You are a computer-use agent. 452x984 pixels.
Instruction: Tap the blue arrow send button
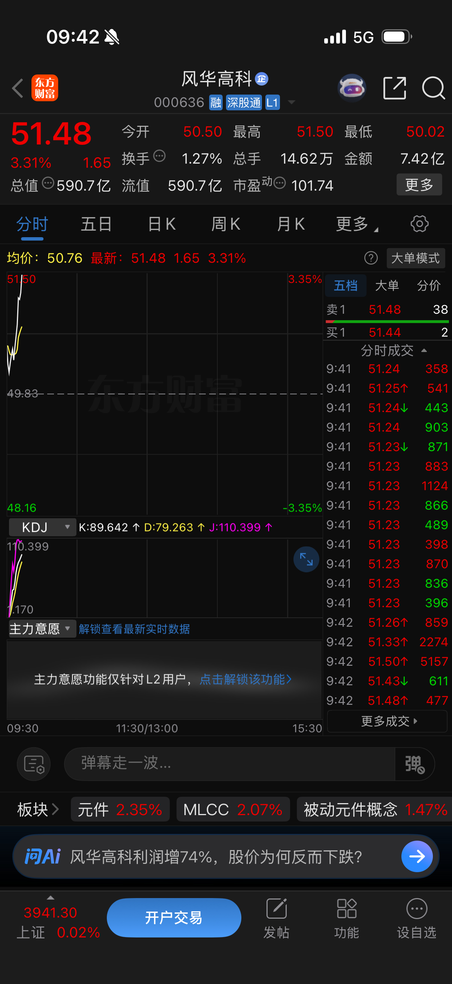click(417, 856)
